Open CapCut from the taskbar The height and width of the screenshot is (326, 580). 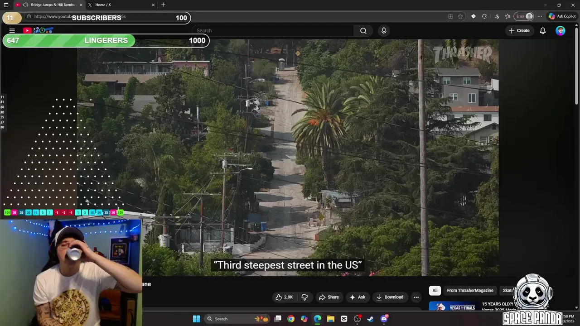point(344,319)
